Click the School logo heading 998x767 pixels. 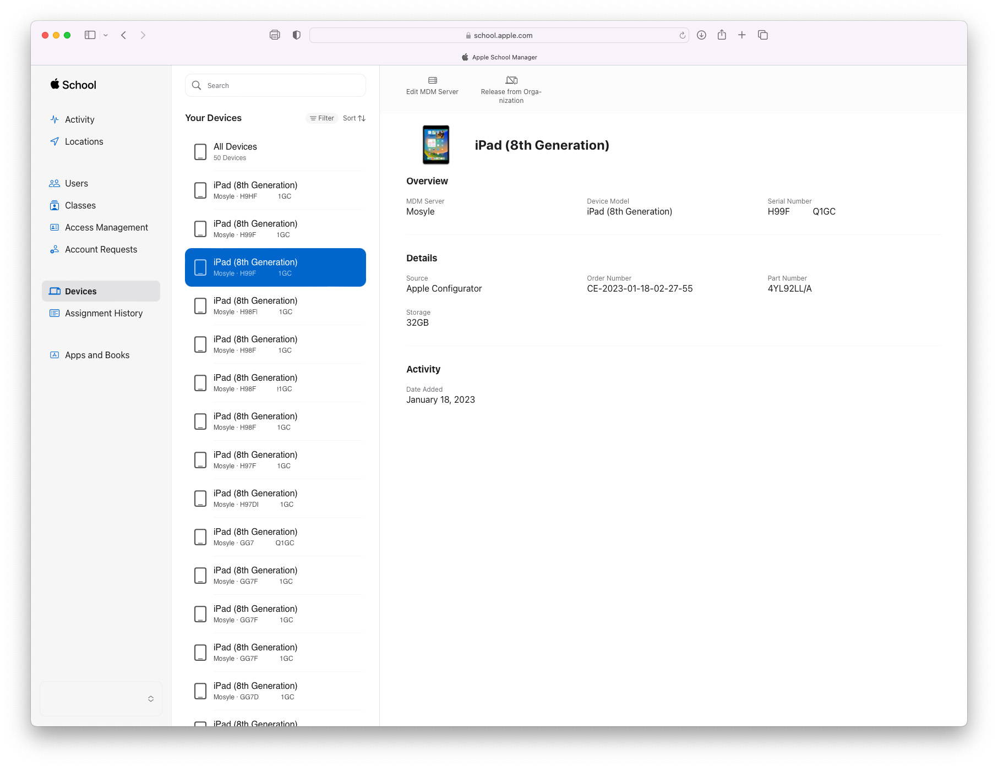coord(73,85)
